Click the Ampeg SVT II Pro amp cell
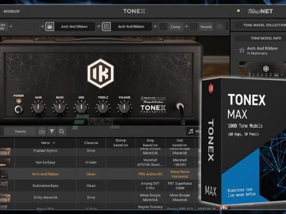286x214 pixels. coord(150,185)
